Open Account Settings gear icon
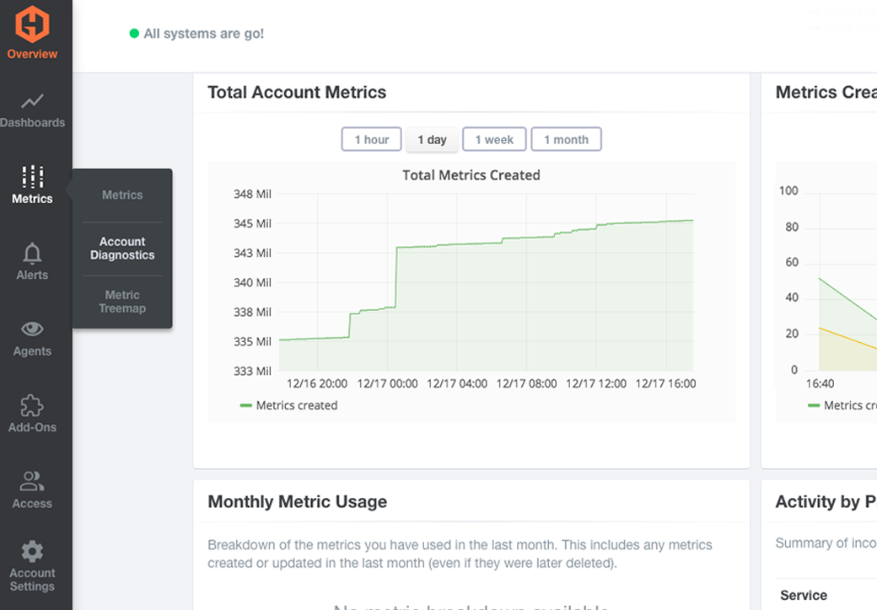 (x=32, y=552)
